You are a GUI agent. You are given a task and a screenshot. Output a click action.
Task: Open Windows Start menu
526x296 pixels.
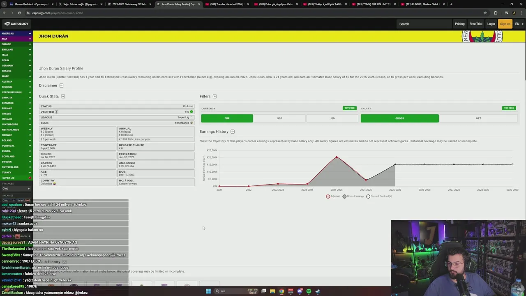click(x=208, y=291)
